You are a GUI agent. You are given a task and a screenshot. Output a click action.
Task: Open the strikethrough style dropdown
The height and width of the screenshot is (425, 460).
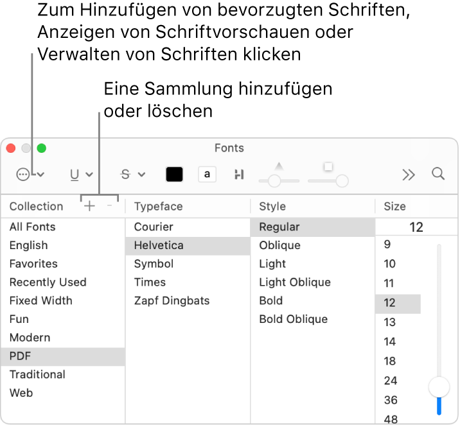(x=133, y=175)
